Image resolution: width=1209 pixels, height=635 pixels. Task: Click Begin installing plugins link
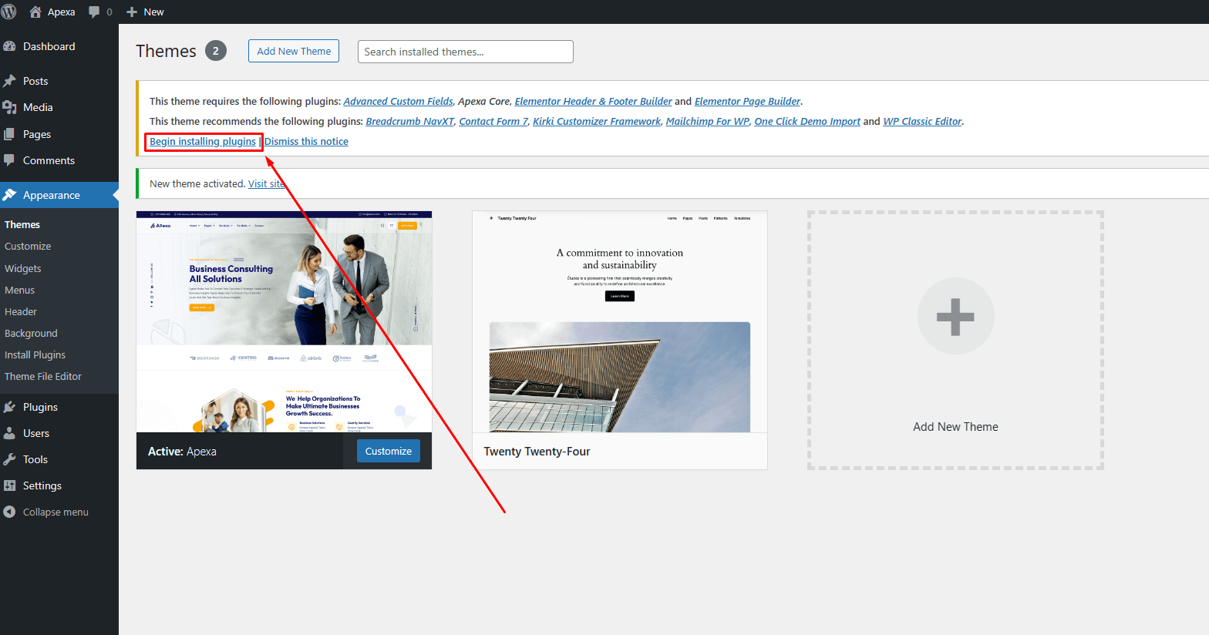(x=203, y=141)
